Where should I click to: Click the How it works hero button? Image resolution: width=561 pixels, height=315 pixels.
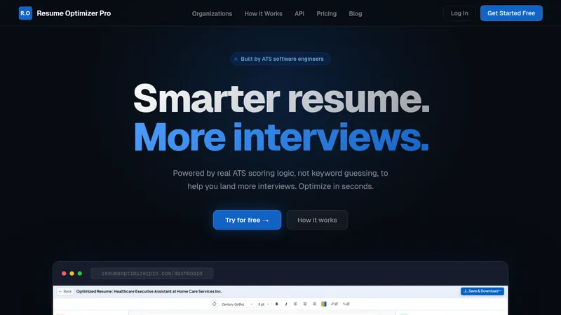point(317,220)
